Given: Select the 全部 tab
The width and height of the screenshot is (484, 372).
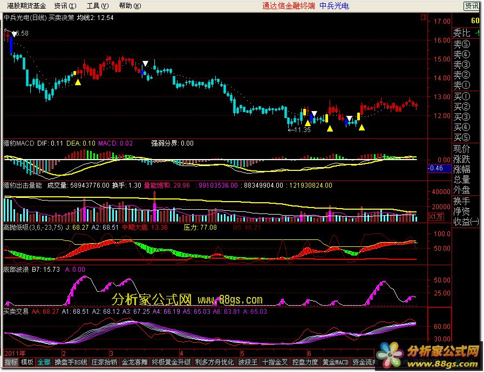Looking at the screenshot, I should 44,362.
